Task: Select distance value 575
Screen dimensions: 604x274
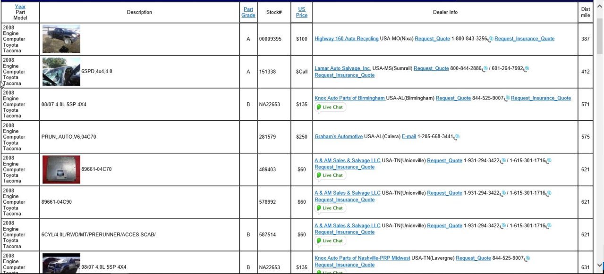Action: pyautogui.click(x=586, y=137)
